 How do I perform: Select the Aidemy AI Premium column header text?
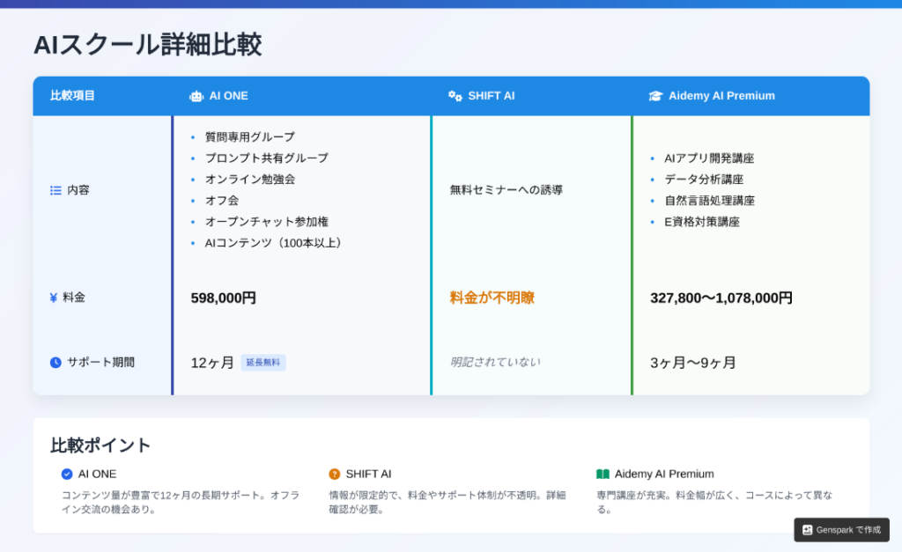pos(721,96)
